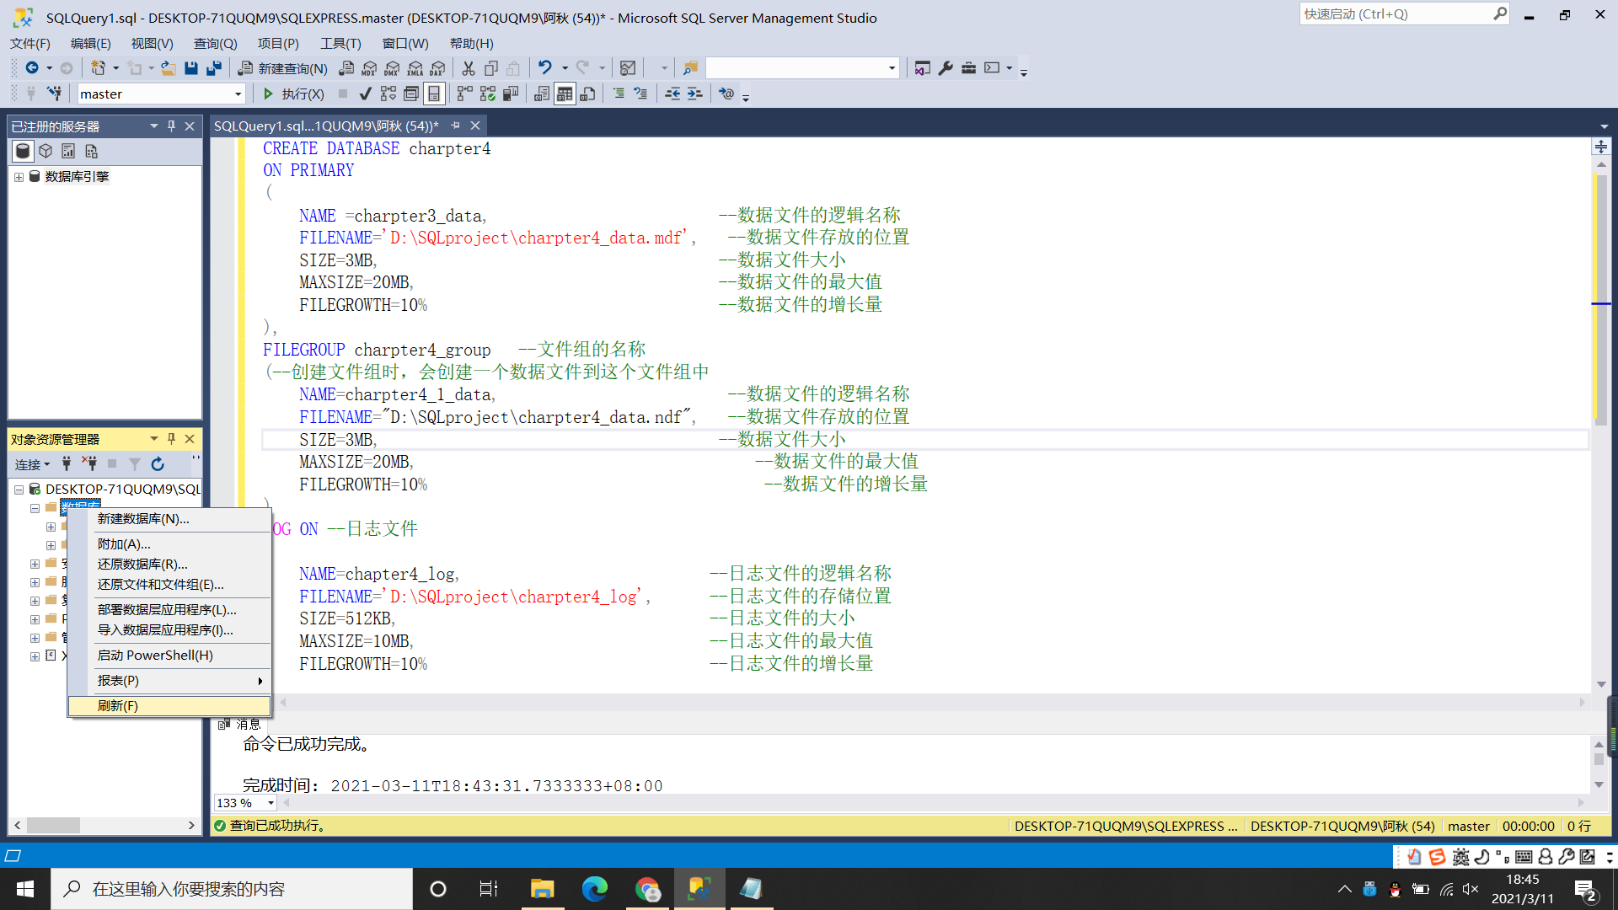
Task: Toggle the results-to-grid display mode icon
Action: pyautogui.click(x=565, y=94)
